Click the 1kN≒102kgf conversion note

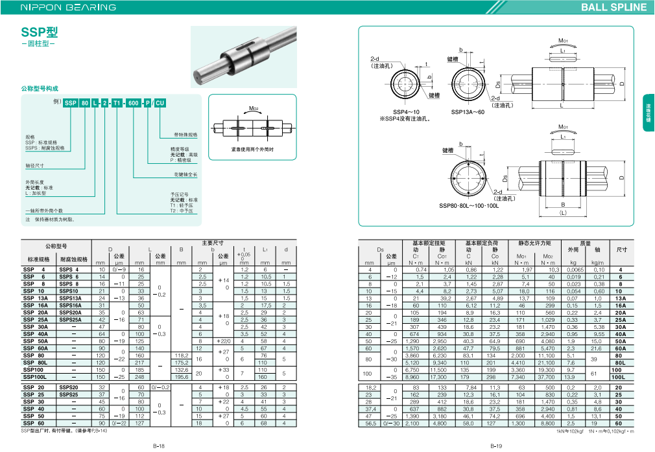pyautogui.click(x=570, y=431)
